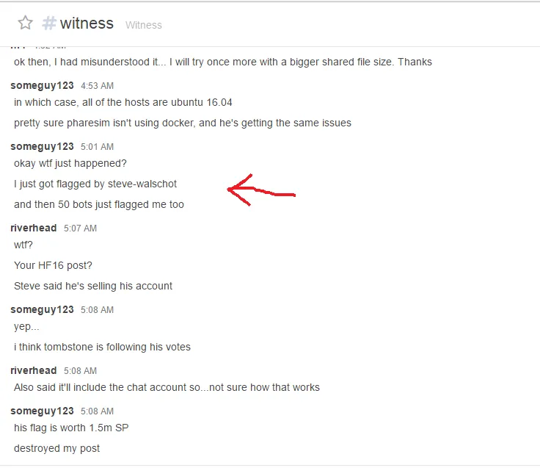This screenshot has height=468, width=540.
Task: Star the witness channel
Action: click(x=25, y=23)
